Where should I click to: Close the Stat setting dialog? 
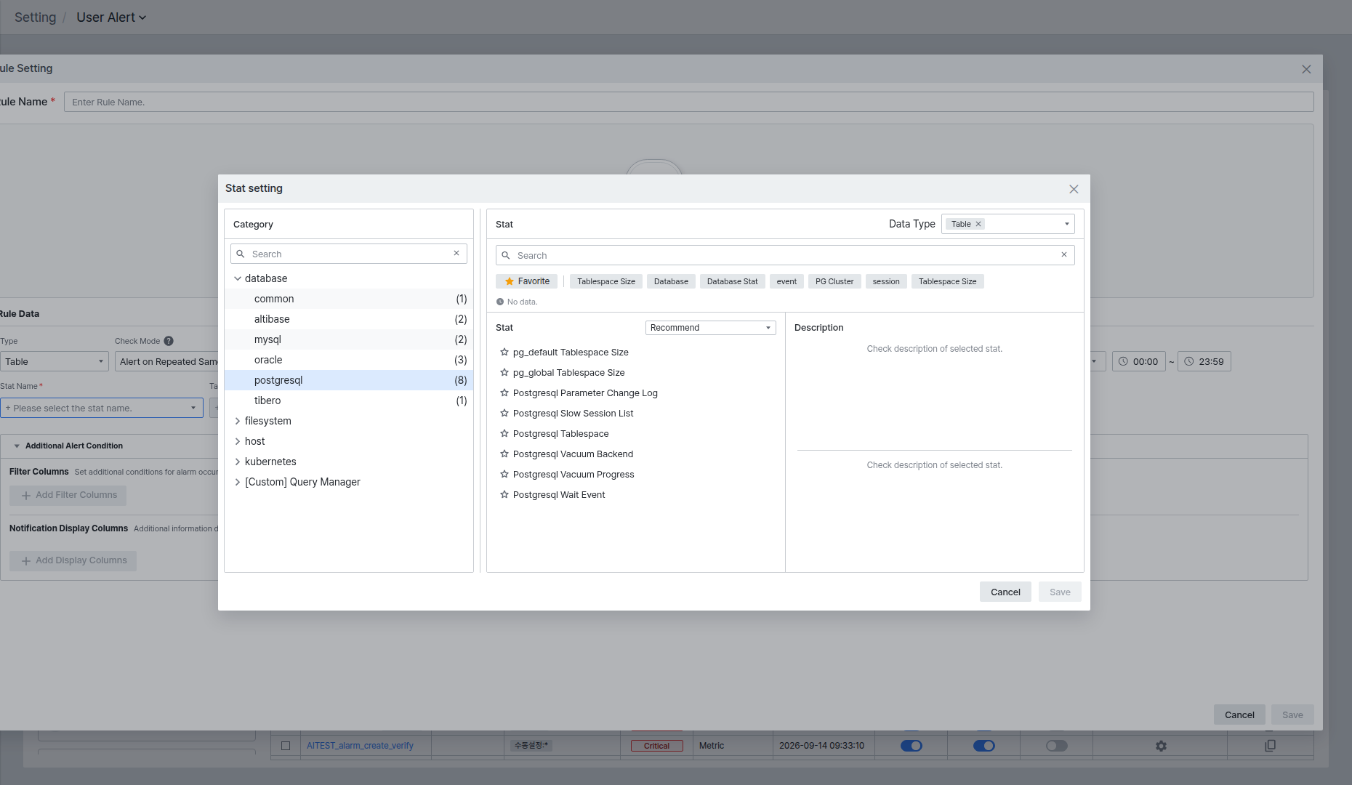pyautogui.click(x=1074, y=189)
